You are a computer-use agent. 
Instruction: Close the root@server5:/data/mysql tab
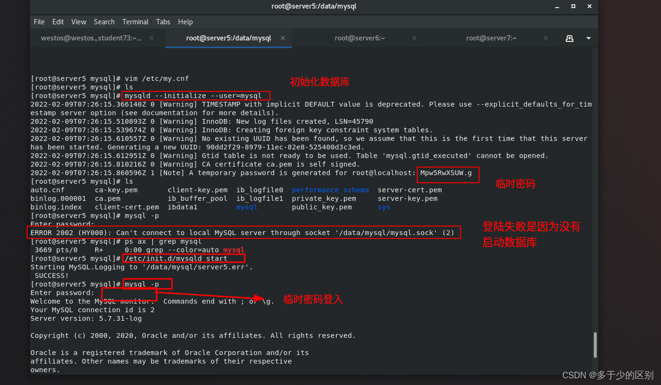283,38
